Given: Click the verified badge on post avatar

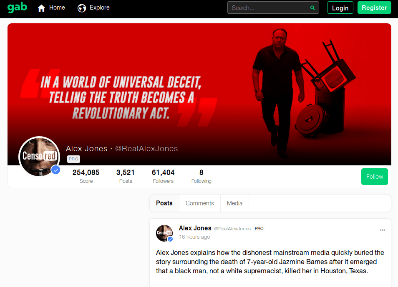Looking at the screenshot, I should point(170,239).
